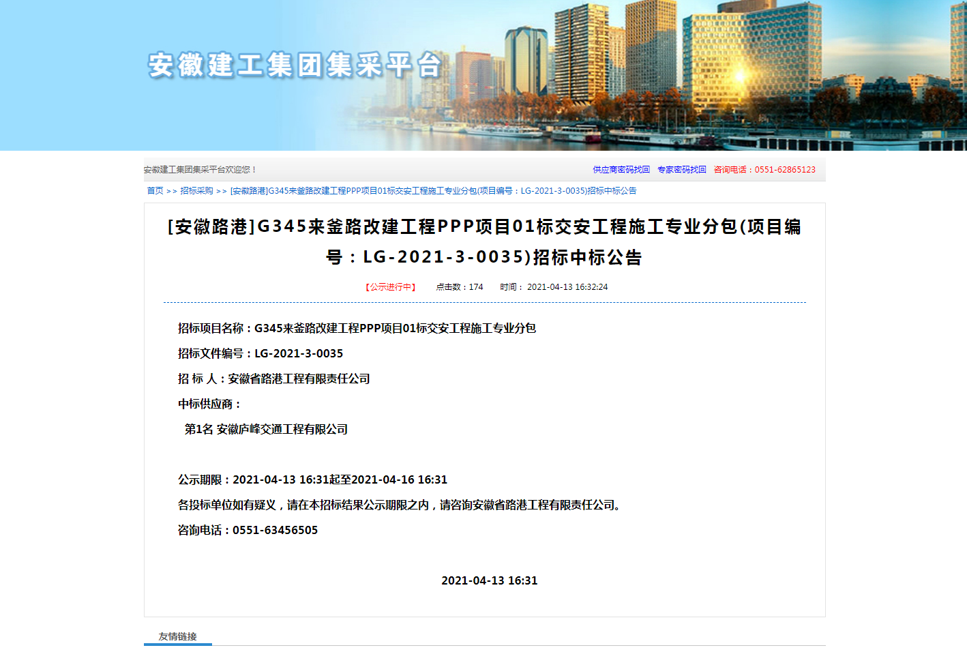Click the 招标项目名称 line
The height and width of the screenshot is (650, 967).
click(x=357, y=328)
